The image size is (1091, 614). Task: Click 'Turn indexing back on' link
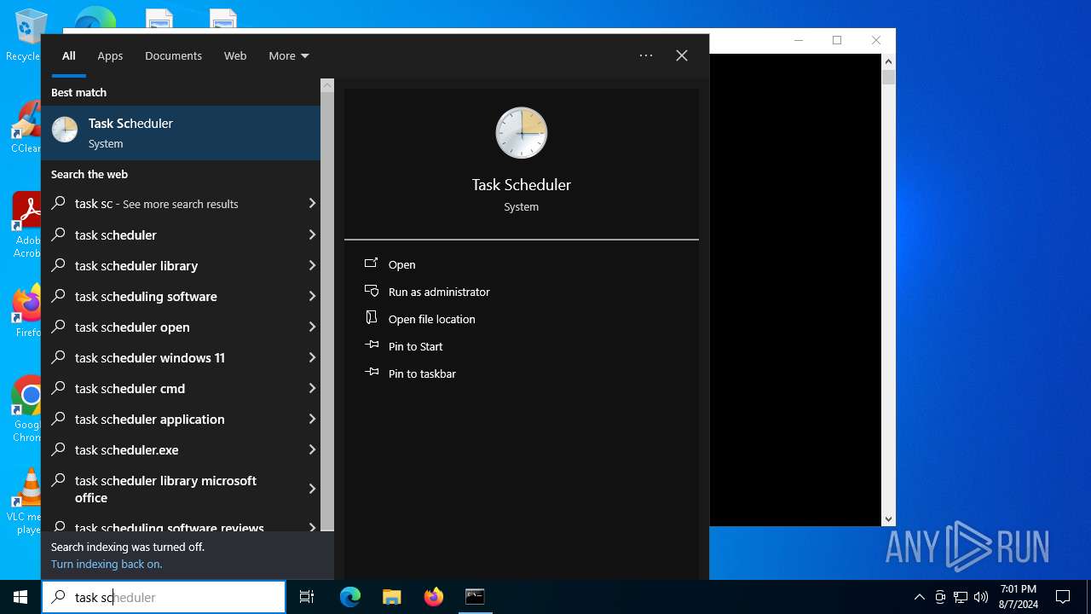107,564
